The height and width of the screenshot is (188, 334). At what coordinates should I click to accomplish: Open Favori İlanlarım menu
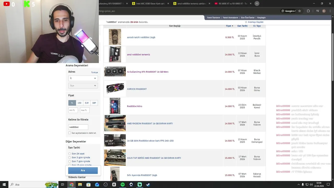point(213,18)
